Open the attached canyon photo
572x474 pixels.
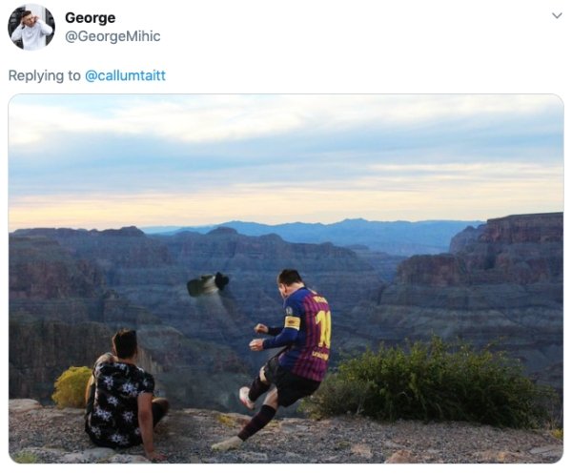click(286, 278)
